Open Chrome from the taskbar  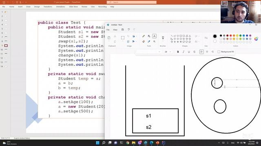click(x=128, y=143)
